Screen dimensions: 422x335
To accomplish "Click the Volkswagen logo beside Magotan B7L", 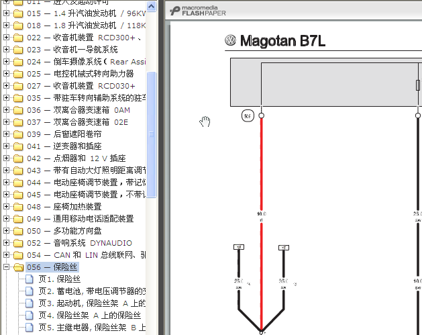I will click(x=230, y=40).
